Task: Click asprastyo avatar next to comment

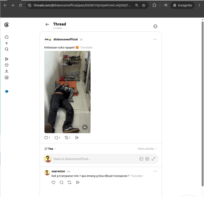Action: coord(47,173)
